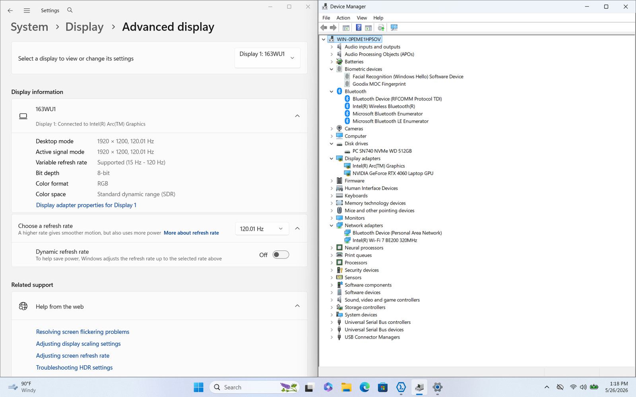
Task: Click Cameras category icon
Action: tap(339, 129)
